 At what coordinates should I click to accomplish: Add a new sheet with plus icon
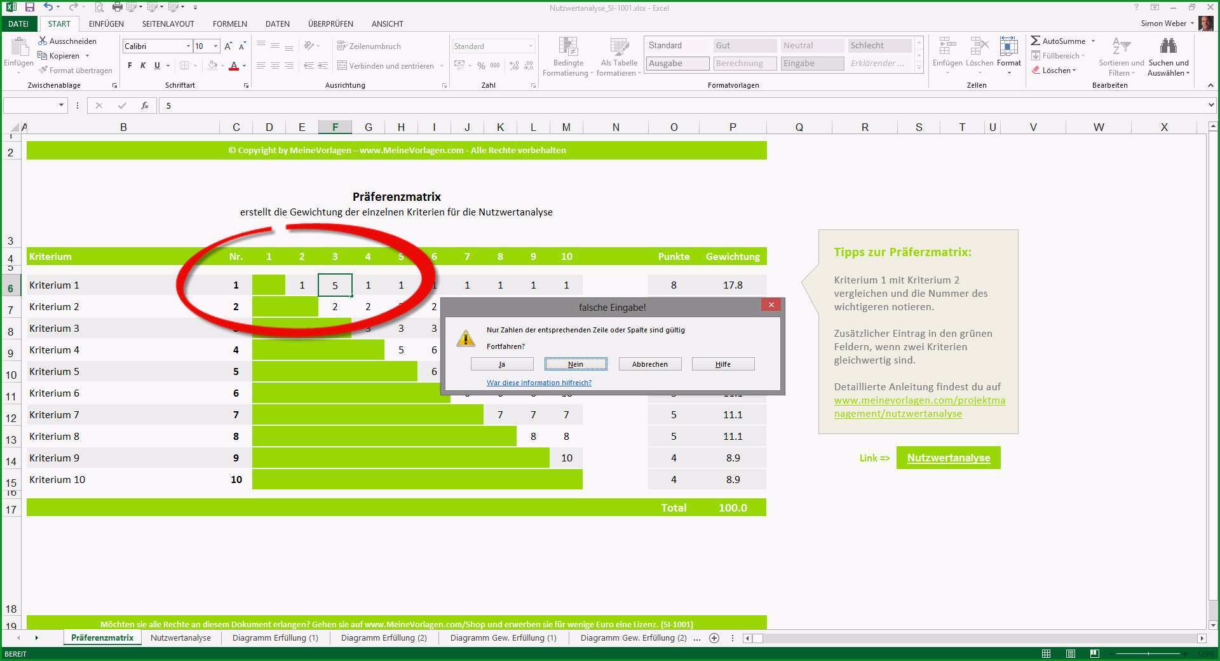[x=714, y=638]
